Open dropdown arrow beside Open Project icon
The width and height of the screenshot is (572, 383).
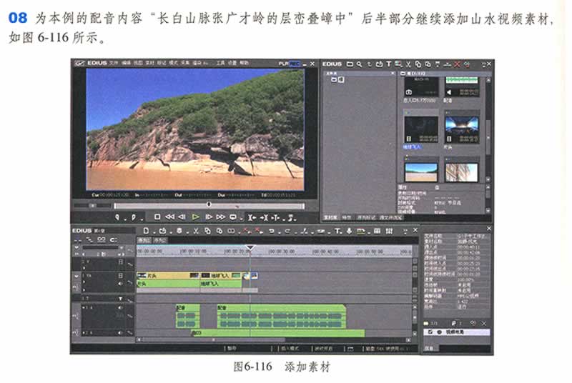click(x=171, y=232)
